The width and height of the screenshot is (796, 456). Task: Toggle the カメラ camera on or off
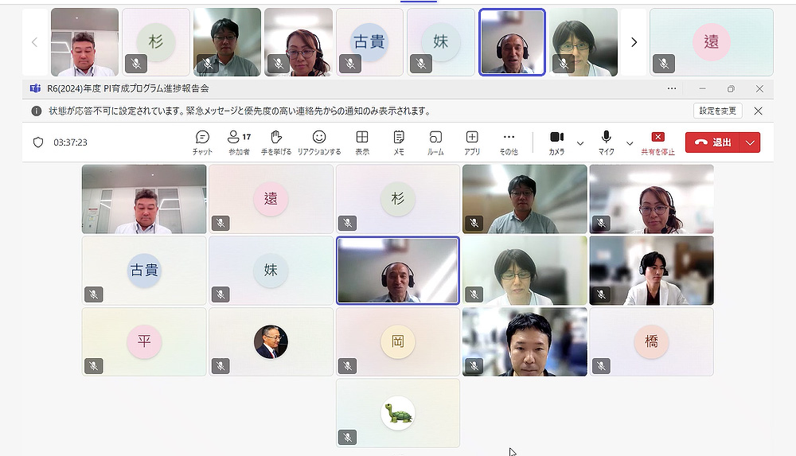pos(556,142)
